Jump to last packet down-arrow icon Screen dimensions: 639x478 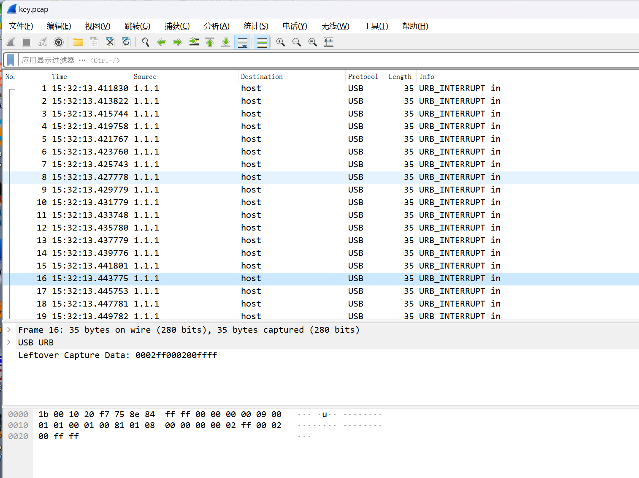point(226,42)
